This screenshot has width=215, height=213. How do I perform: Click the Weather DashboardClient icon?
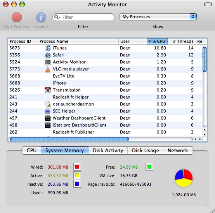[x=48, y=118]
